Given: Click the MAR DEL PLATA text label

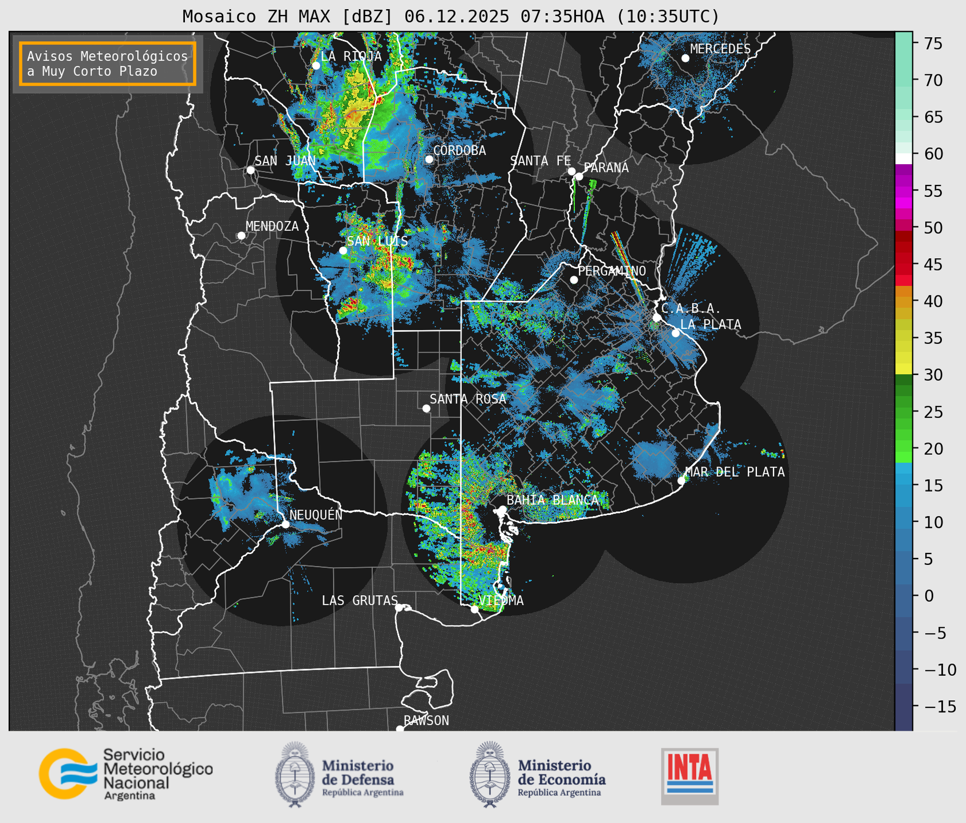Looking at the screenshot, I should 735,472.
